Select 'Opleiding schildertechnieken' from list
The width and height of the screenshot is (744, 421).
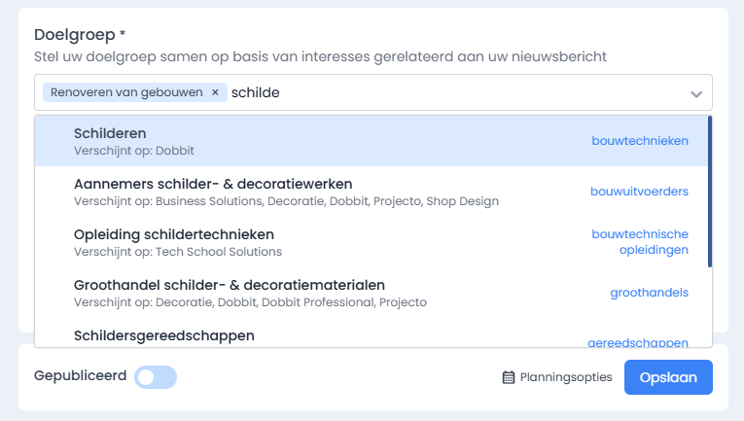point(173,234)
